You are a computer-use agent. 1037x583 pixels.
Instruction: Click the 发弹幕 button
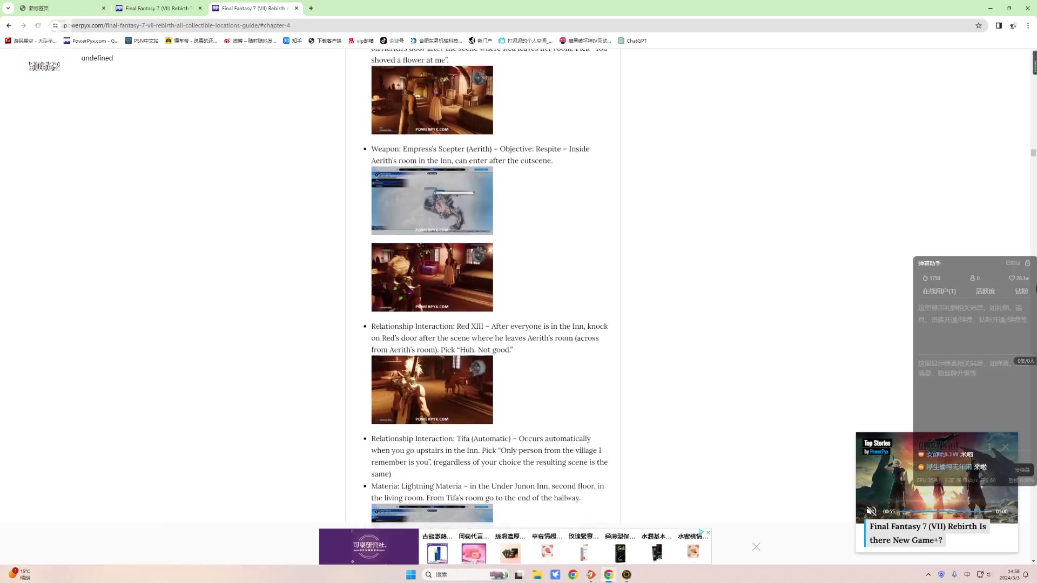pyautogui.click(x=1022, y=470)
